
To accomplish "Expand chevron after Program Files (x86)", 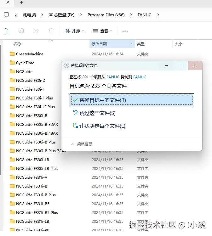I will pyautogui.click(x=131, y=15).
